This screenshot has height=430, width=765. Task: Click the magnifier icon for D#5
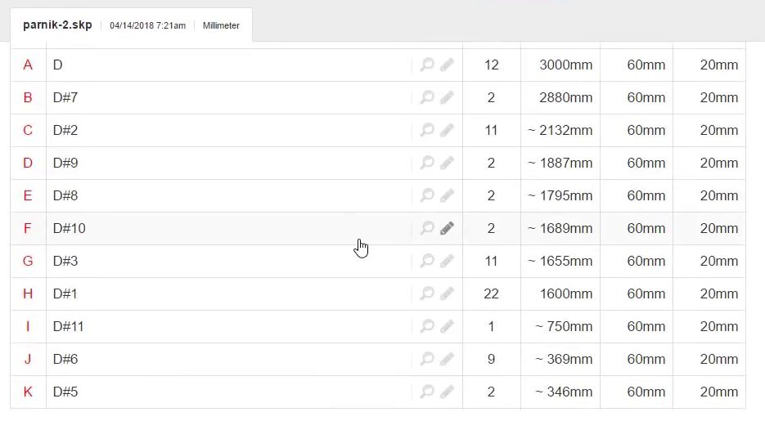coord(427,392)
